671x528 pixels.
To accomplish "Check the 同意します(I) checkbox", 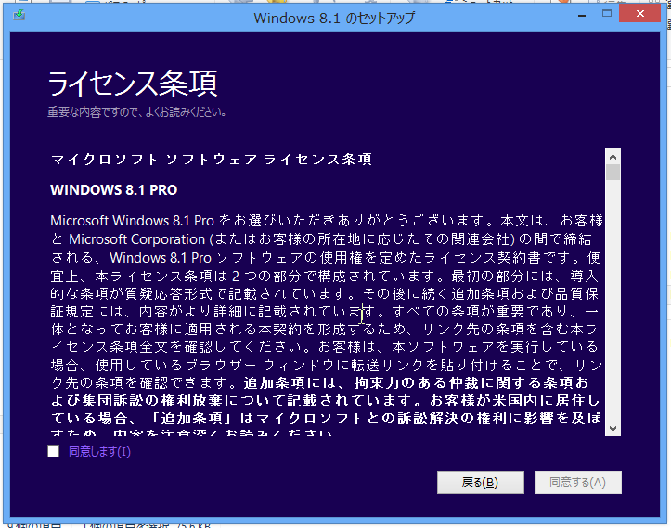I will 54,451.
